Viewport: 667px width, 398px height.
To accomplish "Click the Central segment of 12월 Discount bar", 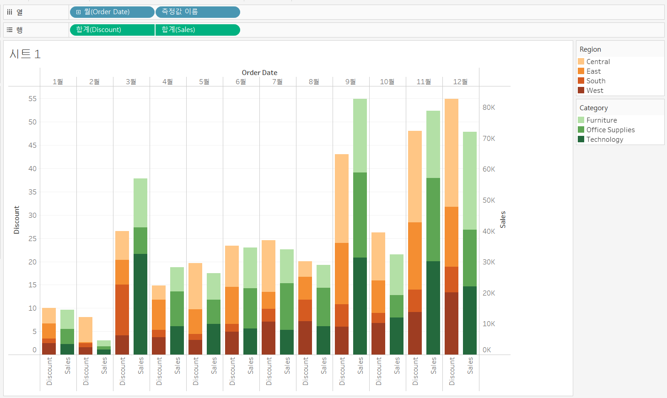I will click(x=452, y=153).
